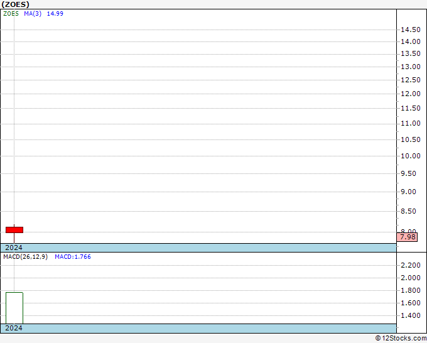Click the MACD:1.766 value text
The image size is (427, 343).
pyautogui.click(x=73, y=257)
